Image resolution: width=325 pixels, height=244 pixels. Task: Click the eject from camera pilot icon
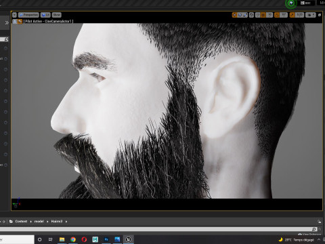(15, 22)
